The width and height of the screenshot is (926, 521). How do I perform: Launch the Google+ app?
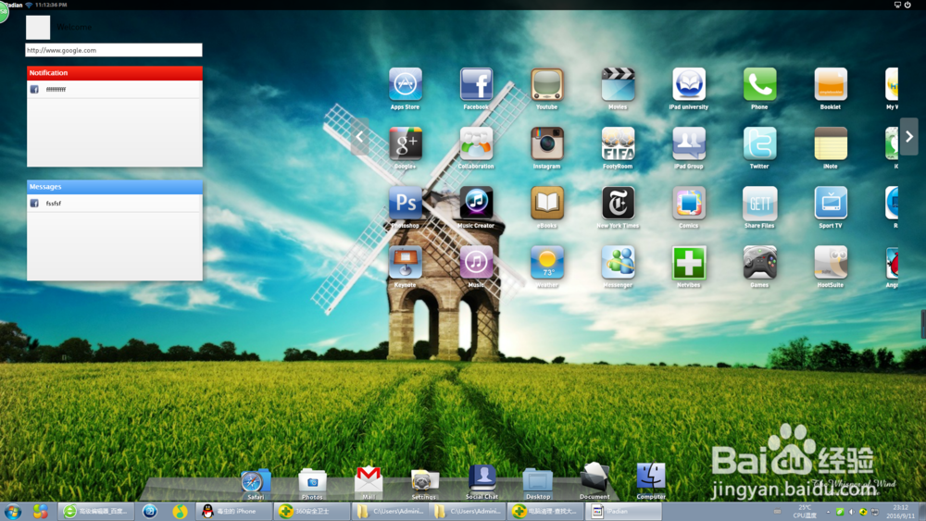pos(406,143)
